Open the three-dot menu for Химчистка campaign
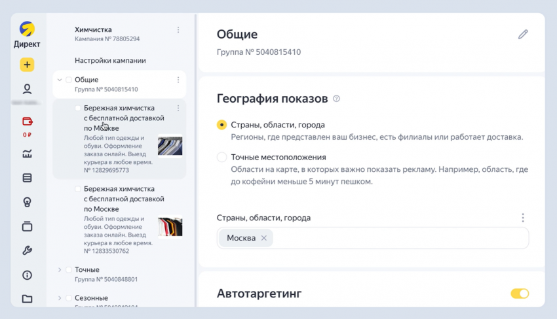This screenshot has height=319, width=557. coord(178,30)
